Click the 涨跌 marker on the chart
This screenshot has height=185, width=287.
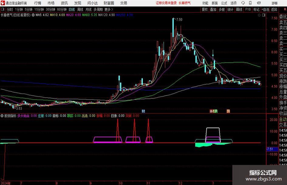pos(214,111)
